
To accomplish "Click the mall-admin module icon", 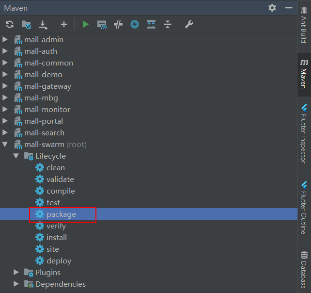I will 18,39.
